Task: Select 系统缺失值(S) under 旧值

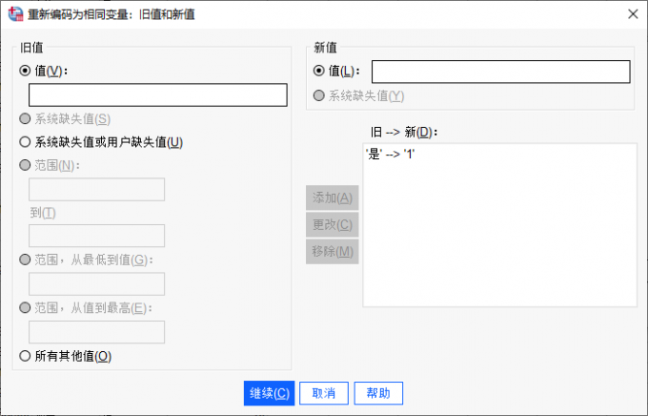Action: (25, 119)
